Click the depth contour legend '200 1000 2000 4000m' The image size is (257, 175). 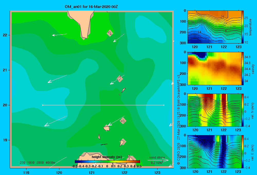(x=38, y=163)
